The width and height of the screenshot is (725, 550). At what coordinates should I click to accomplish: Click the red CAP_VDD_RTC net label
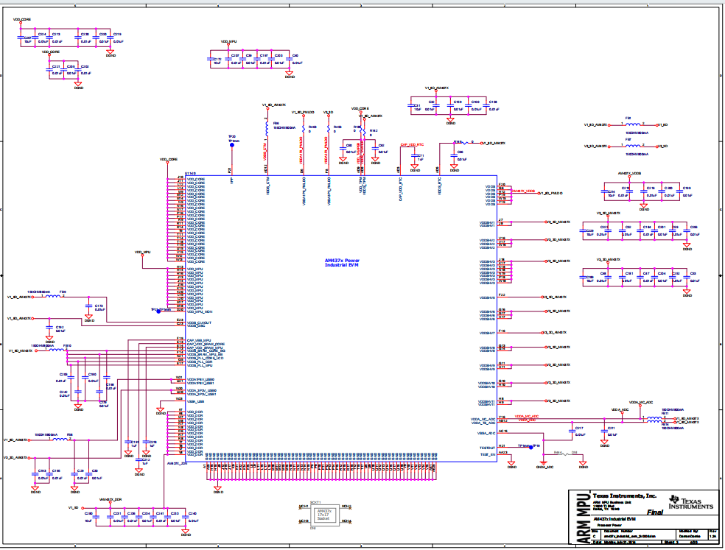411,144
